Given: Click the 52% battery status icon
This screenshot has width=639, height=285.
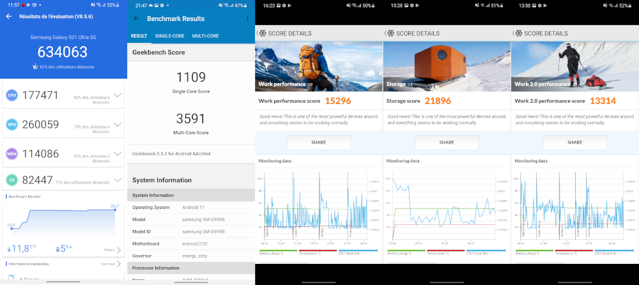Looking at the screenshot, I should point(629,6).
